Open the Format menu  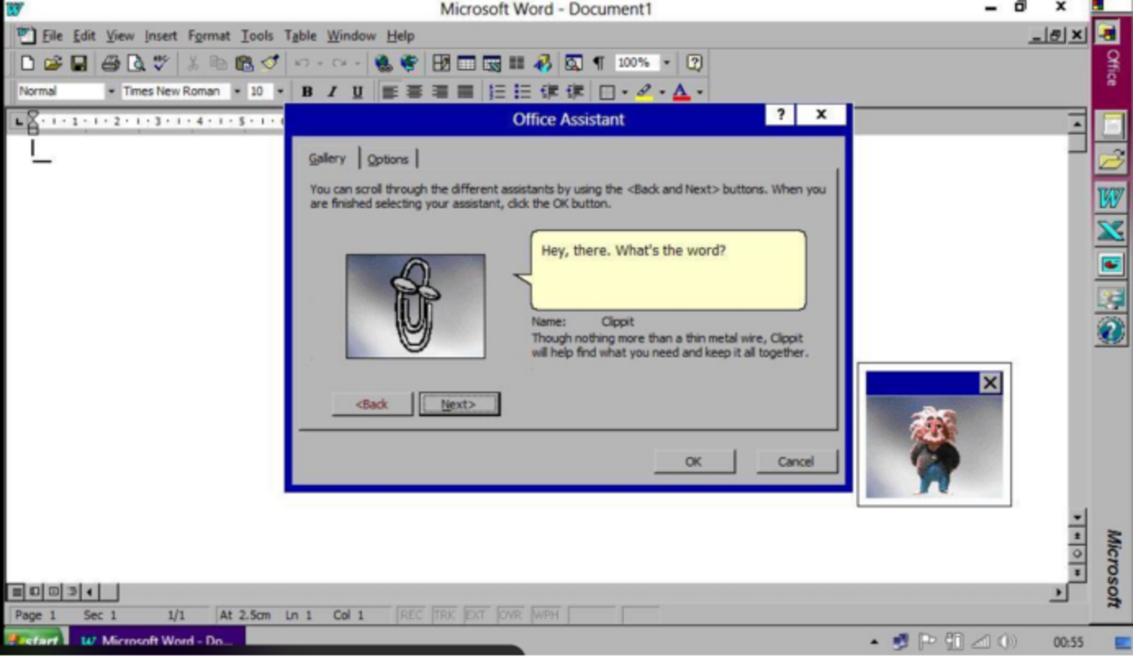point(209,35)
